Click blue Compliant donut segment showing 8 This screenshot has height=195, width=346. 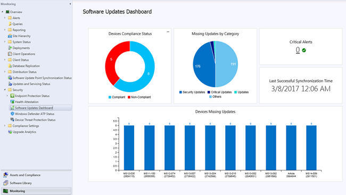[149, 74]
